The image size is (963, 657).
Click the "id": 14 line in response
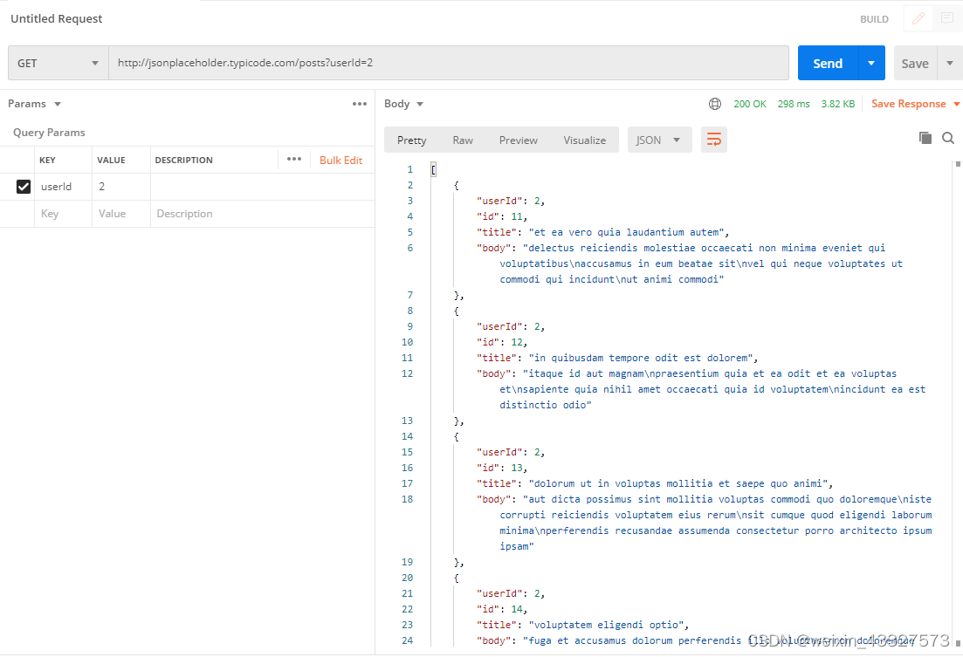502,609
